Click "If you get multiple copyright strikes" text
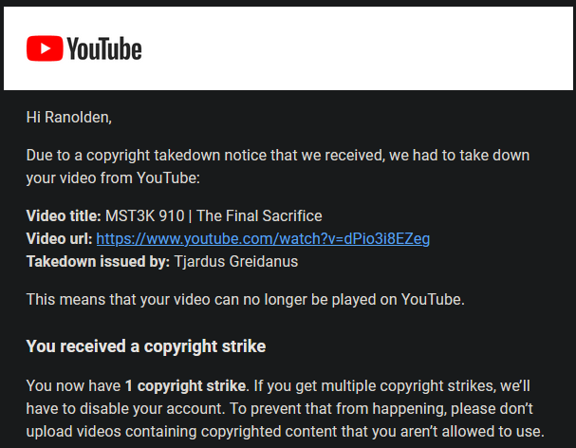The width and height of the screenshot is (576, 448). (379, 386)
